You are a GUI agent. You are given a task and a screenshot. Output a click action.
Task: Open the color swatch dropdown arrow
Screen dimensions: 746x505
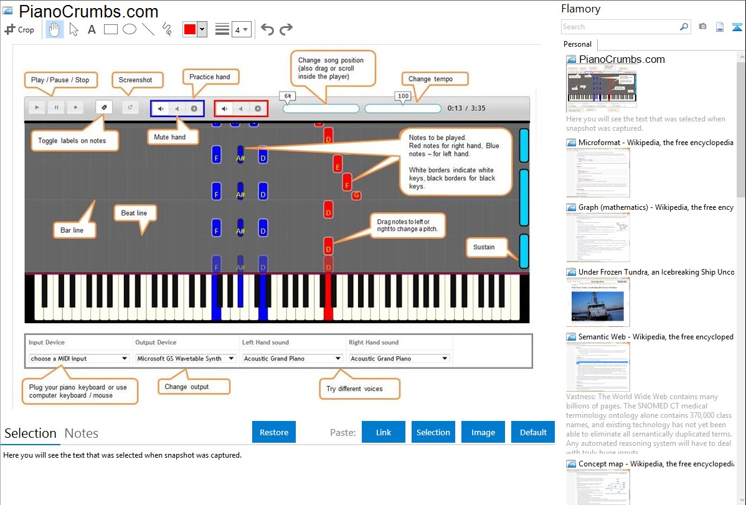202,29
